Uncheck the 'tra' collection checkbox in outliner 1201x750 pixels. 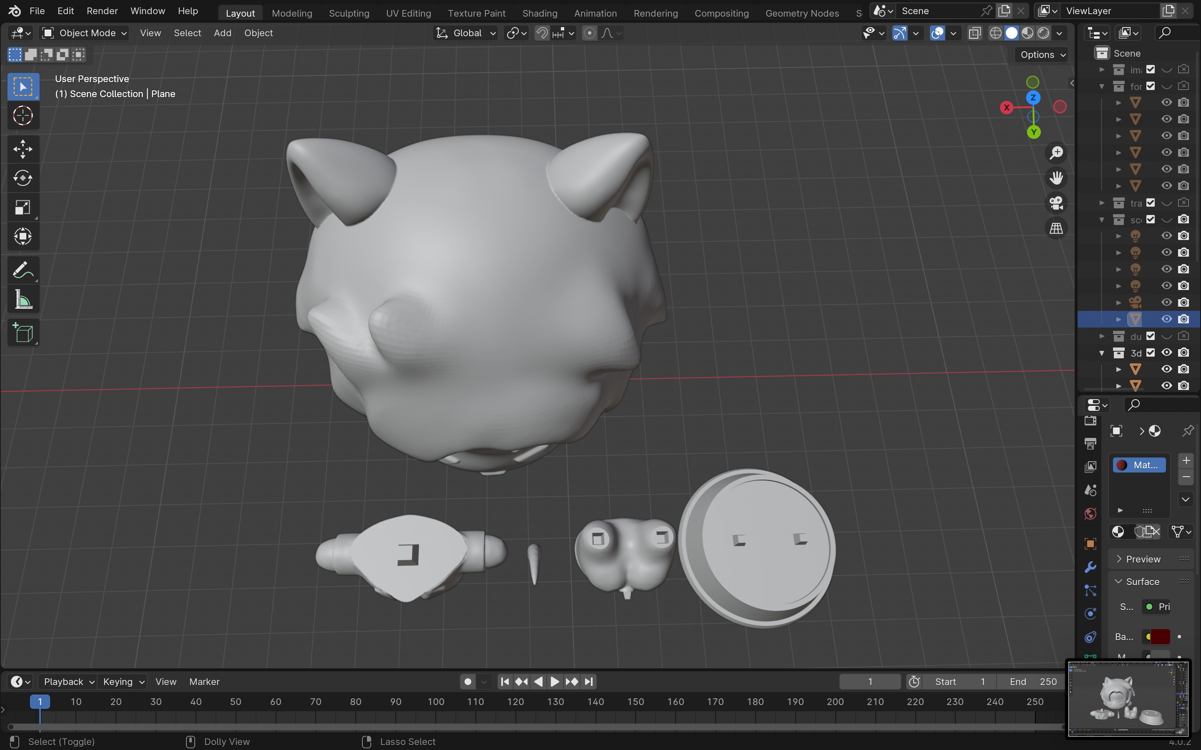point(1151,203)
